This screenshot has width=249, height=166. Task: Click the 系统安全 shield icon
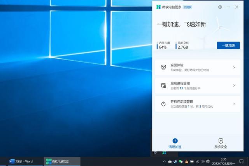[221, 141]
